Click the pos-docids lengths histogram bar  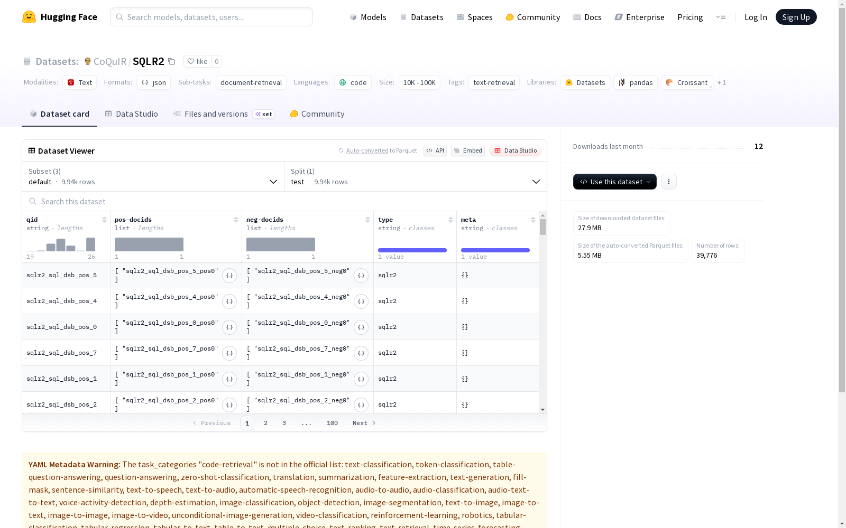(149, 244)
